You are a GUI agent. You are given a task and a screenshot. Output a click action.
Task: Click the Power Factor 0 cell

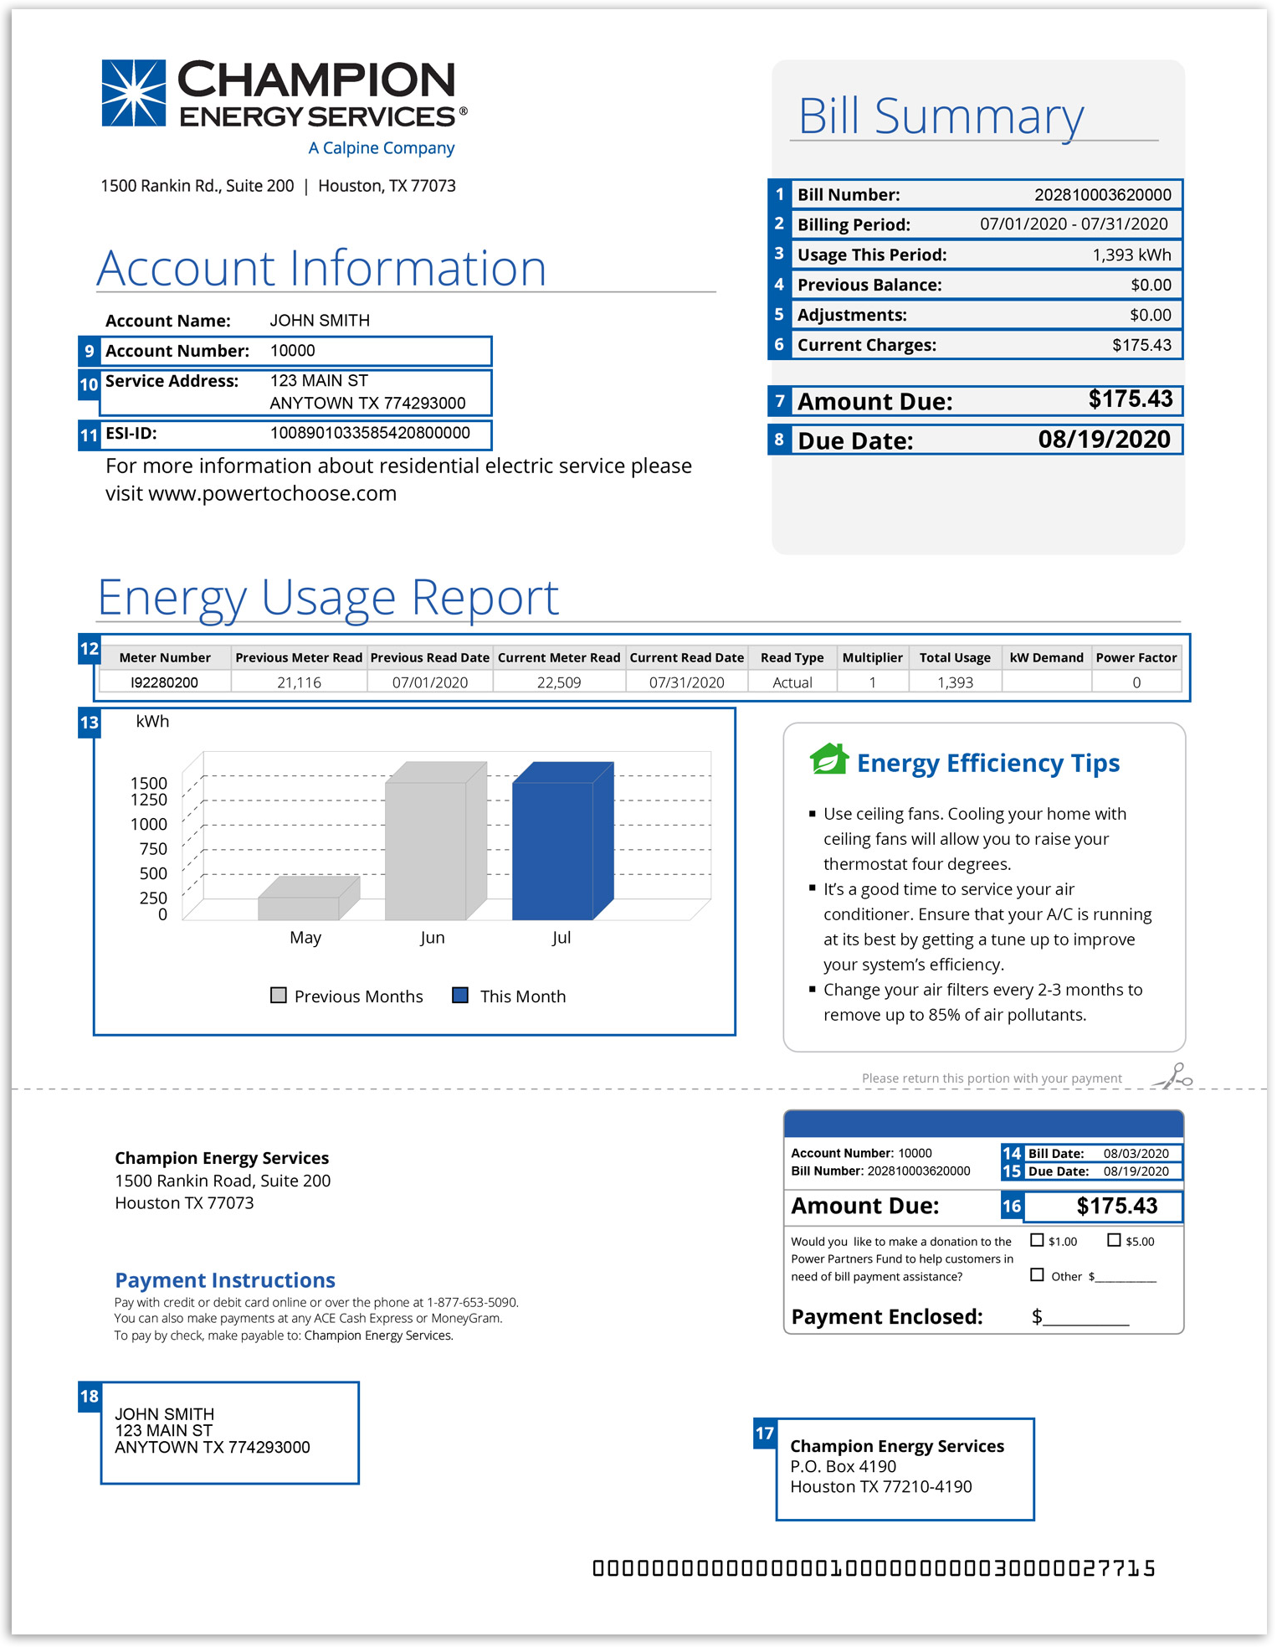(1136, 682)
